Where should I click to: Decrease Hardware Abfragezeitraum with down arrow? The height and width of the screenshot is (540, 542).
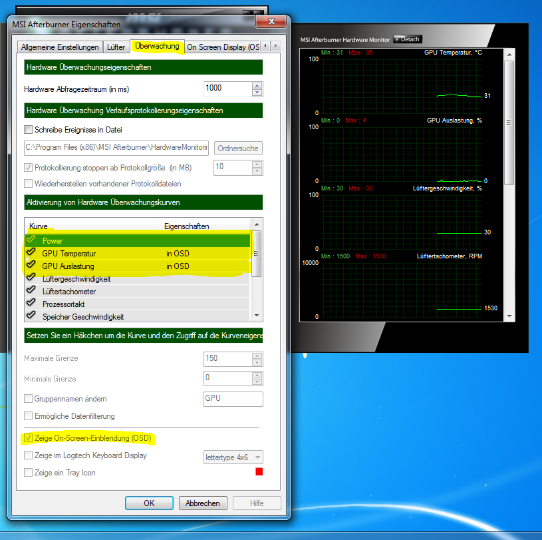pos(257,93)
